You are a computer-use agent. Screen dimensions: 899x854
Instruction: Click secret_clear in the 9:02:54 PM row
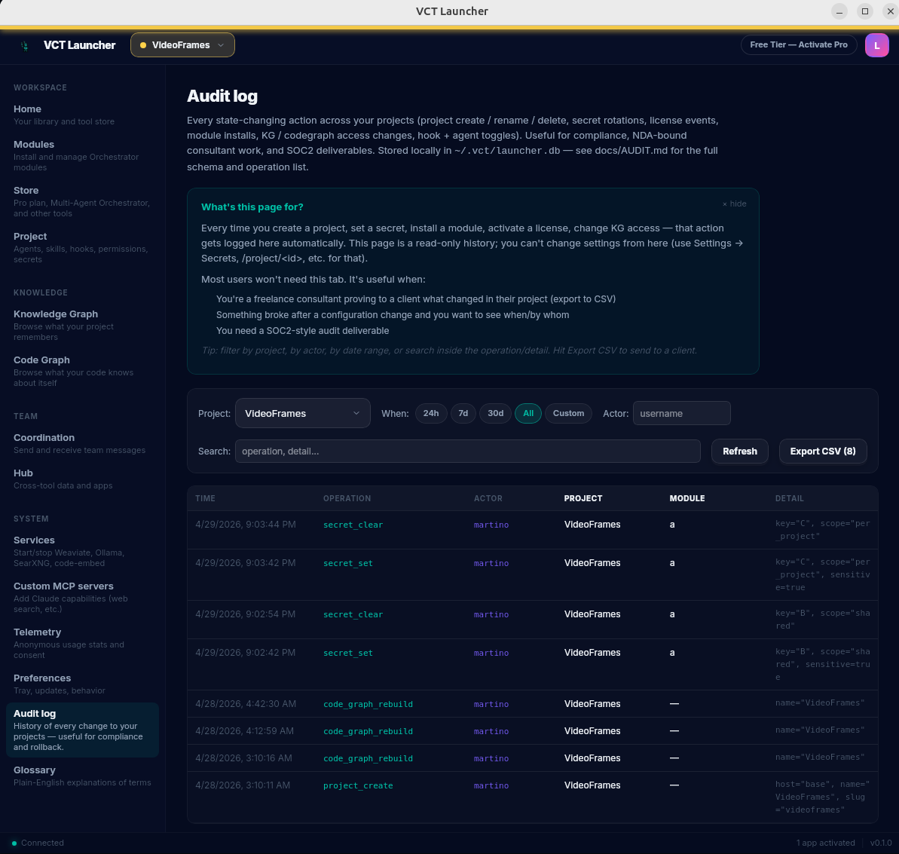coord(353,614)
